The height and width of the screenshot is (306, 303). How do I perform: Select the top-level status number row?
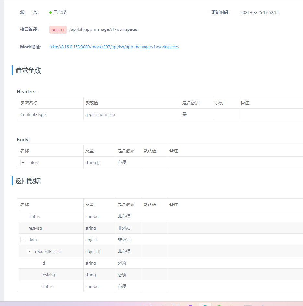point(161,216)
